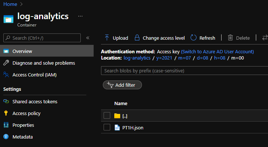Click the Add filter button

(122, 85)
